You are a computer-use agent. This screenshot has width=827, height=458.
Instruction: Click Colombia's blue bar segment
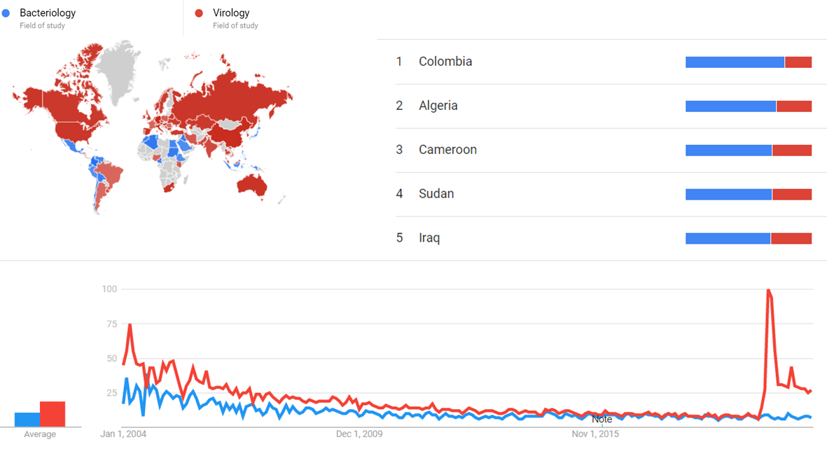[x=735, y=62]
